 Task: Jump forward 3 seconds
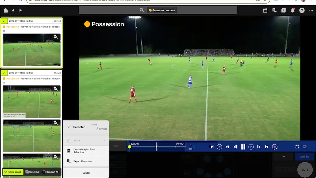tap(275, 147)
